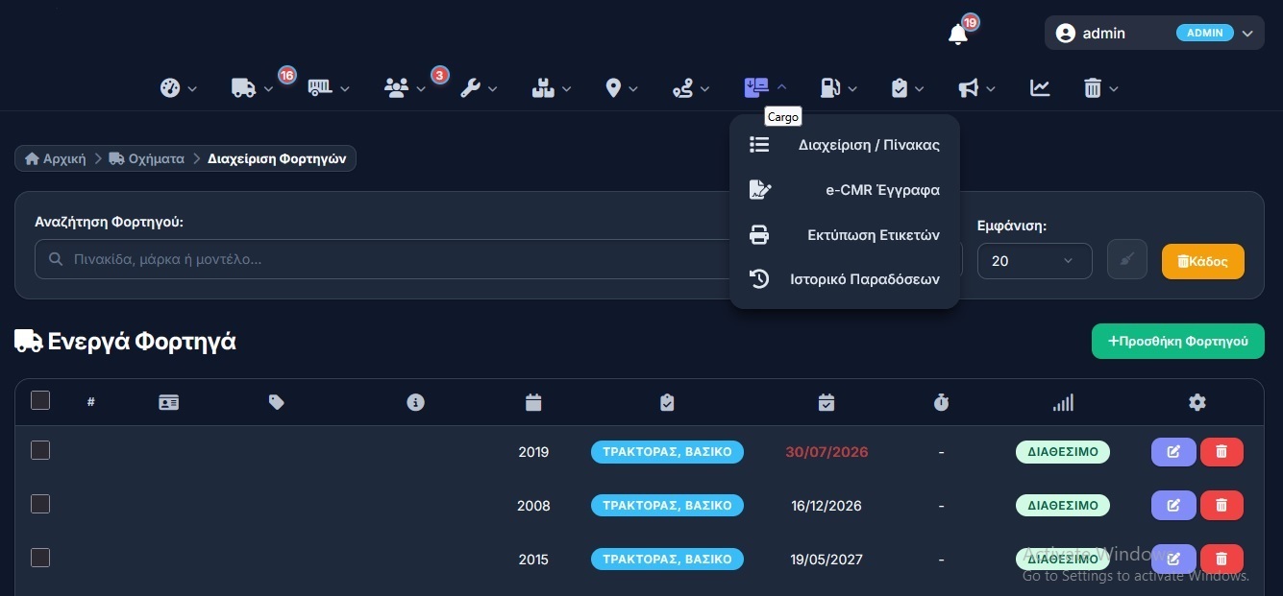
Task: Select Εκτύπωση Ετικετών menu item
Action: click(845, 235)
